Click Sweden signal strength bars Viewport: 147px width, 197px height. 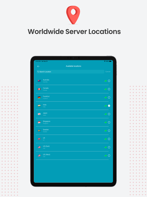[105, 131]
